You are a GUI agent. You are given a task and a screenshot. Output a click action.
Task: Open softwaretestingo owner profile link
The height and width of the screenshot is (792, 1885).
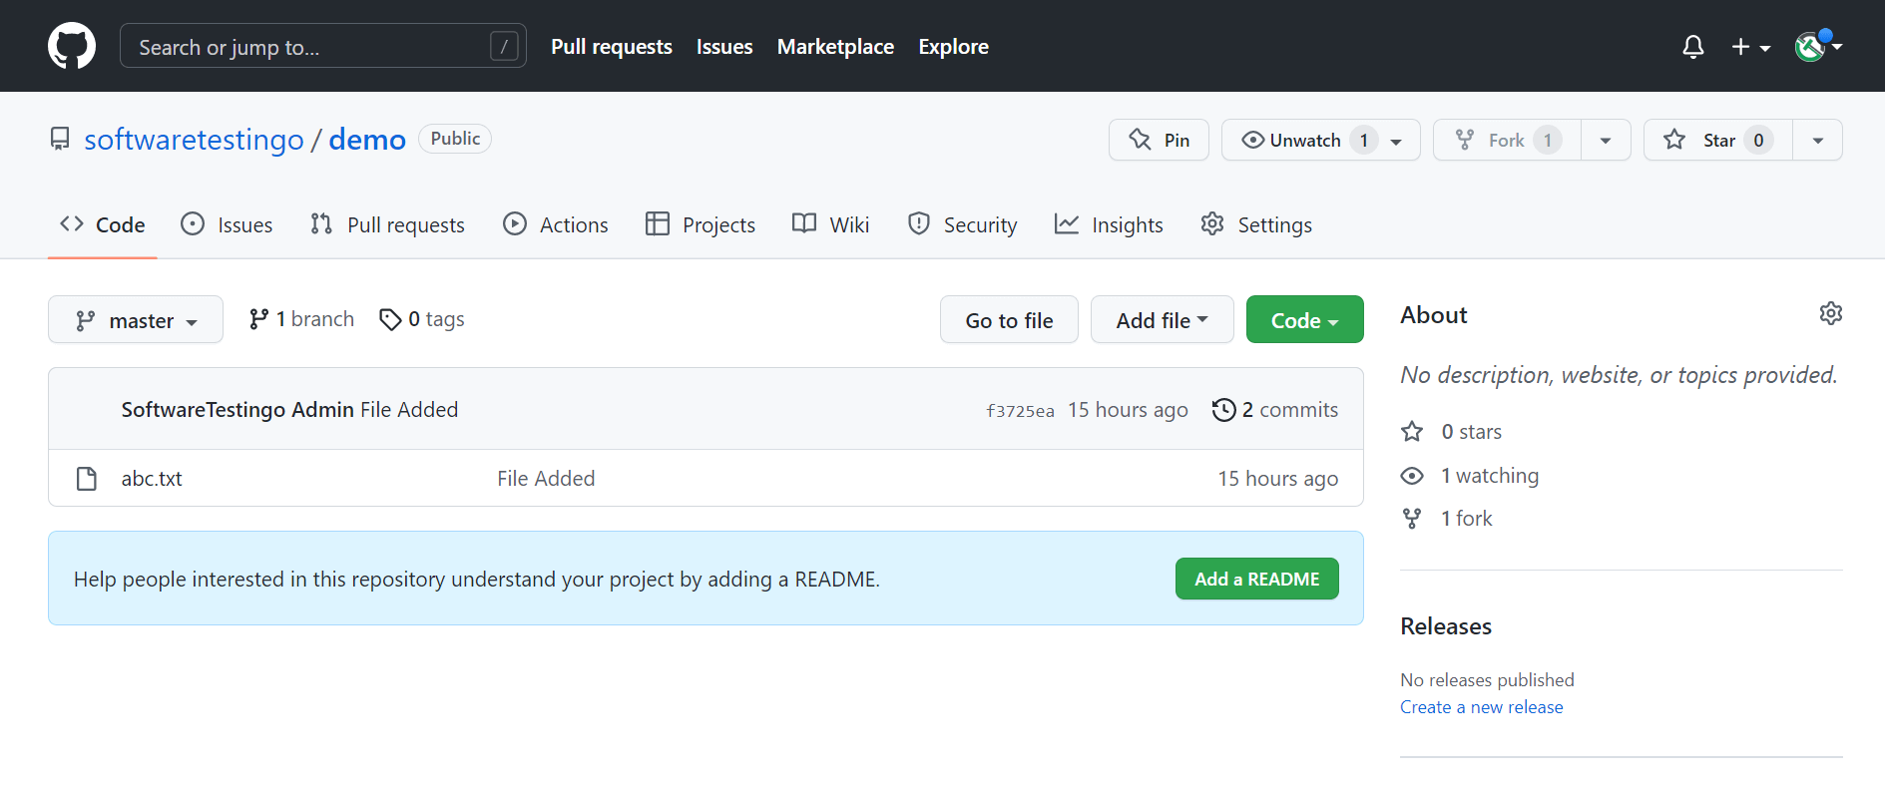pos(194,140)
